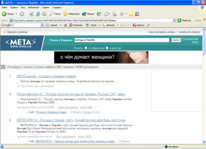Click the Refresh page icon

[x=38, y=14]
